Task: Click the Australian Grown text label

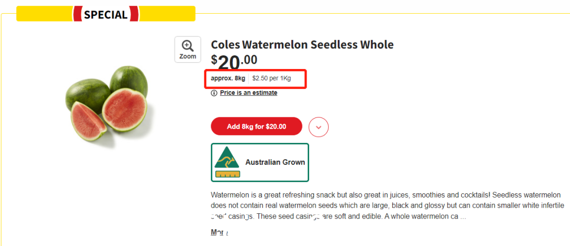Action: (275, 162)
